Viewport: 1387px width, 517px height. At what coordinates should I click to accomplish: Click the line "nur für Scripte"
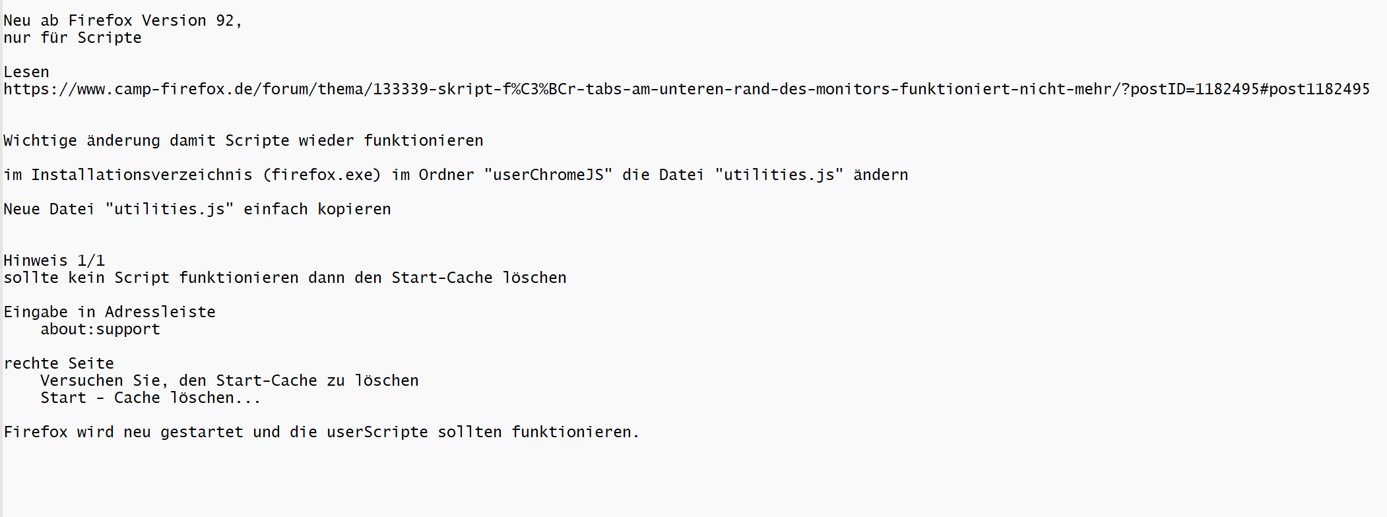point(73,38)
